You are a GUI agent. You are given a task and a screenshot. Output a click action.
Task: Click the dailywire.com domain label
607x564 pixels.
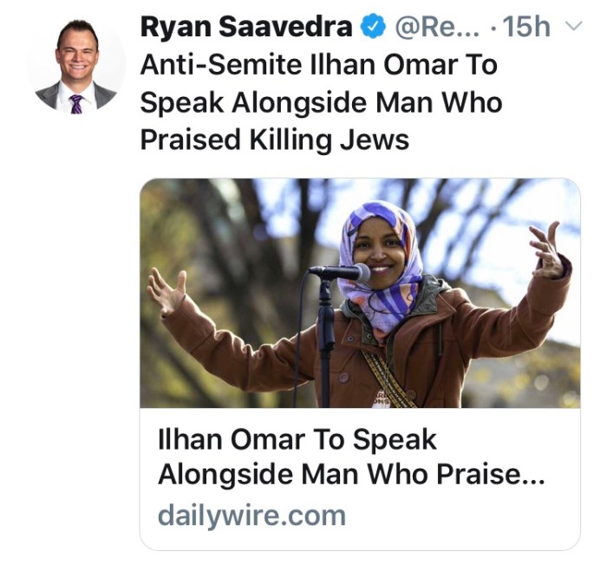[251, 516]
